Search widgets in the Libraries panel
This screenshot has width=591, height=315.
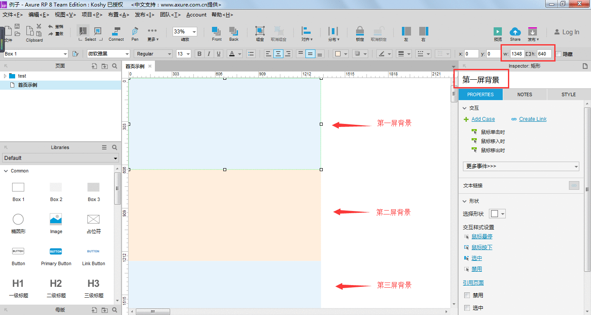[x=115, y=147]
